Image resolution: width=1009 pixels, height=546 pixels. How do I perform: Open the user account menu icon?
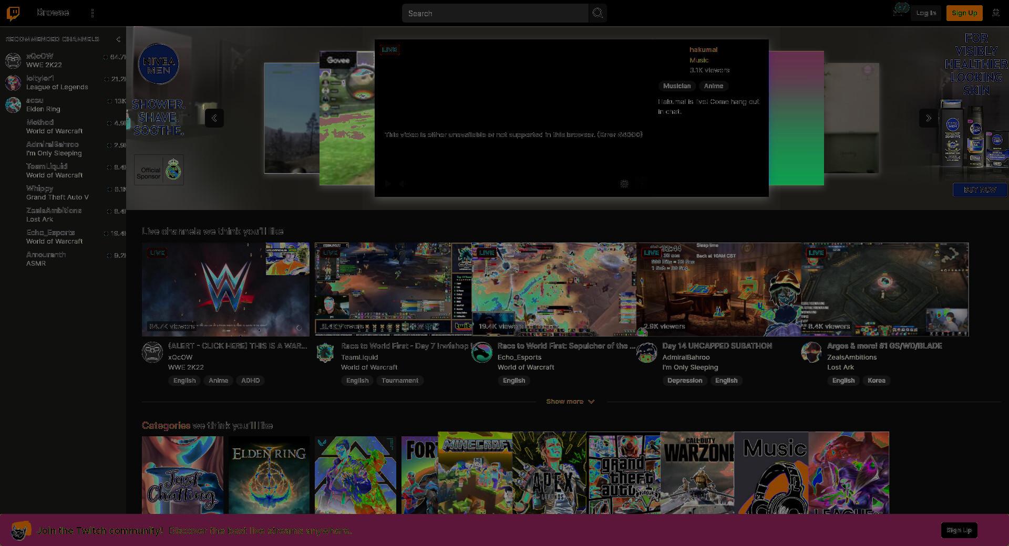click(x=996, y=13)
